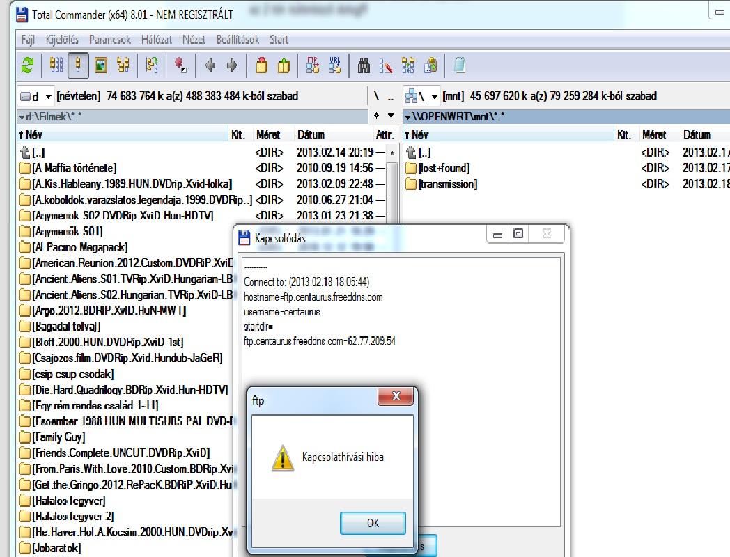Screen dimensions: 730x557
Task: Click the hostname=ftp.centaurus.freeddns.com log line
Action: 313,297
